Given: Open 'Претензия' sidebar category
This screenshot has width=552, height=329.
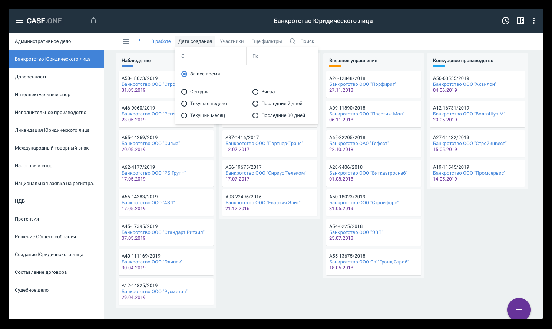Looking at the screenshot, I should tap(56, 219).
